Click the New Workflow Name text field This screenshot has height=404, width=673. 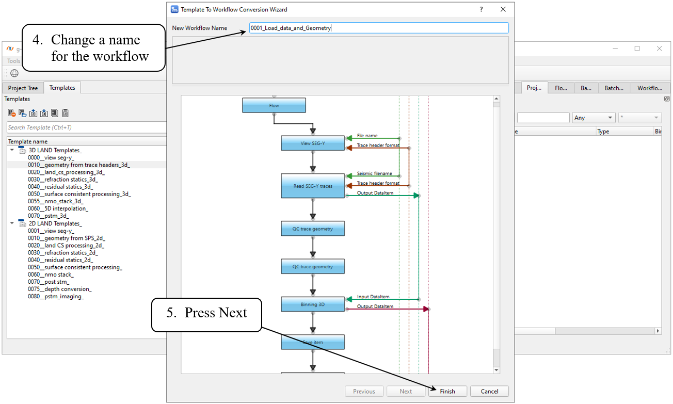[x=378, y=28]
